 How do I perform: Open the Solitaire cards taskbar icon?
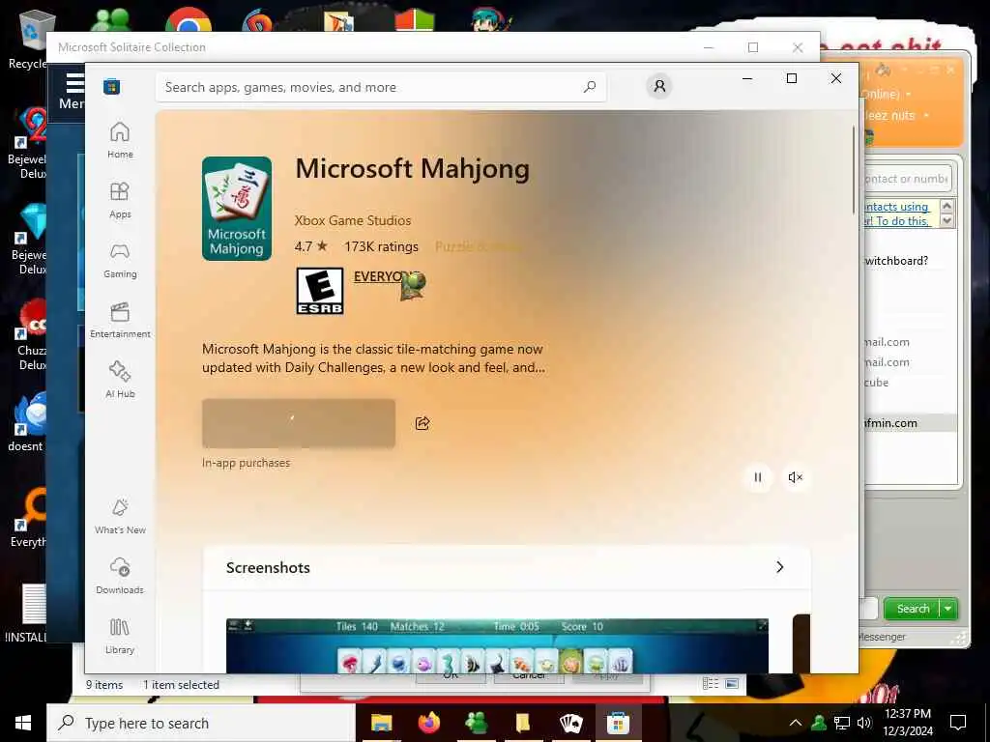point(570,723)
